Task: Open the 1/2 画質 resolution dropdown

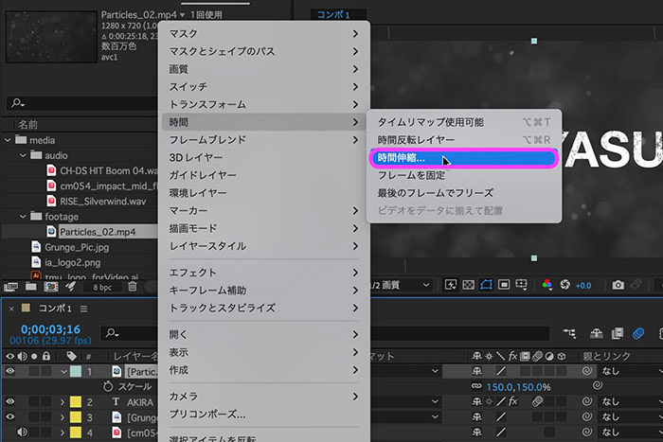Action: 401,285
